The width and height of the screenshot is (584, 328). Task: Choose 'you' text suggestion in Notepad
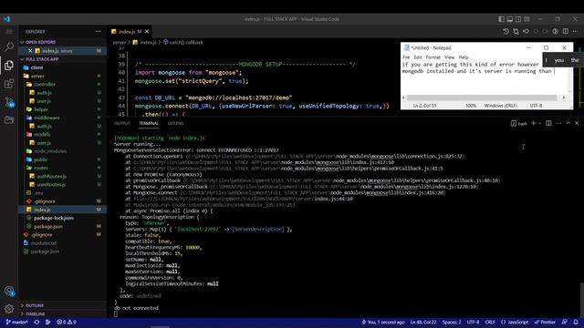tap(558, 60)
